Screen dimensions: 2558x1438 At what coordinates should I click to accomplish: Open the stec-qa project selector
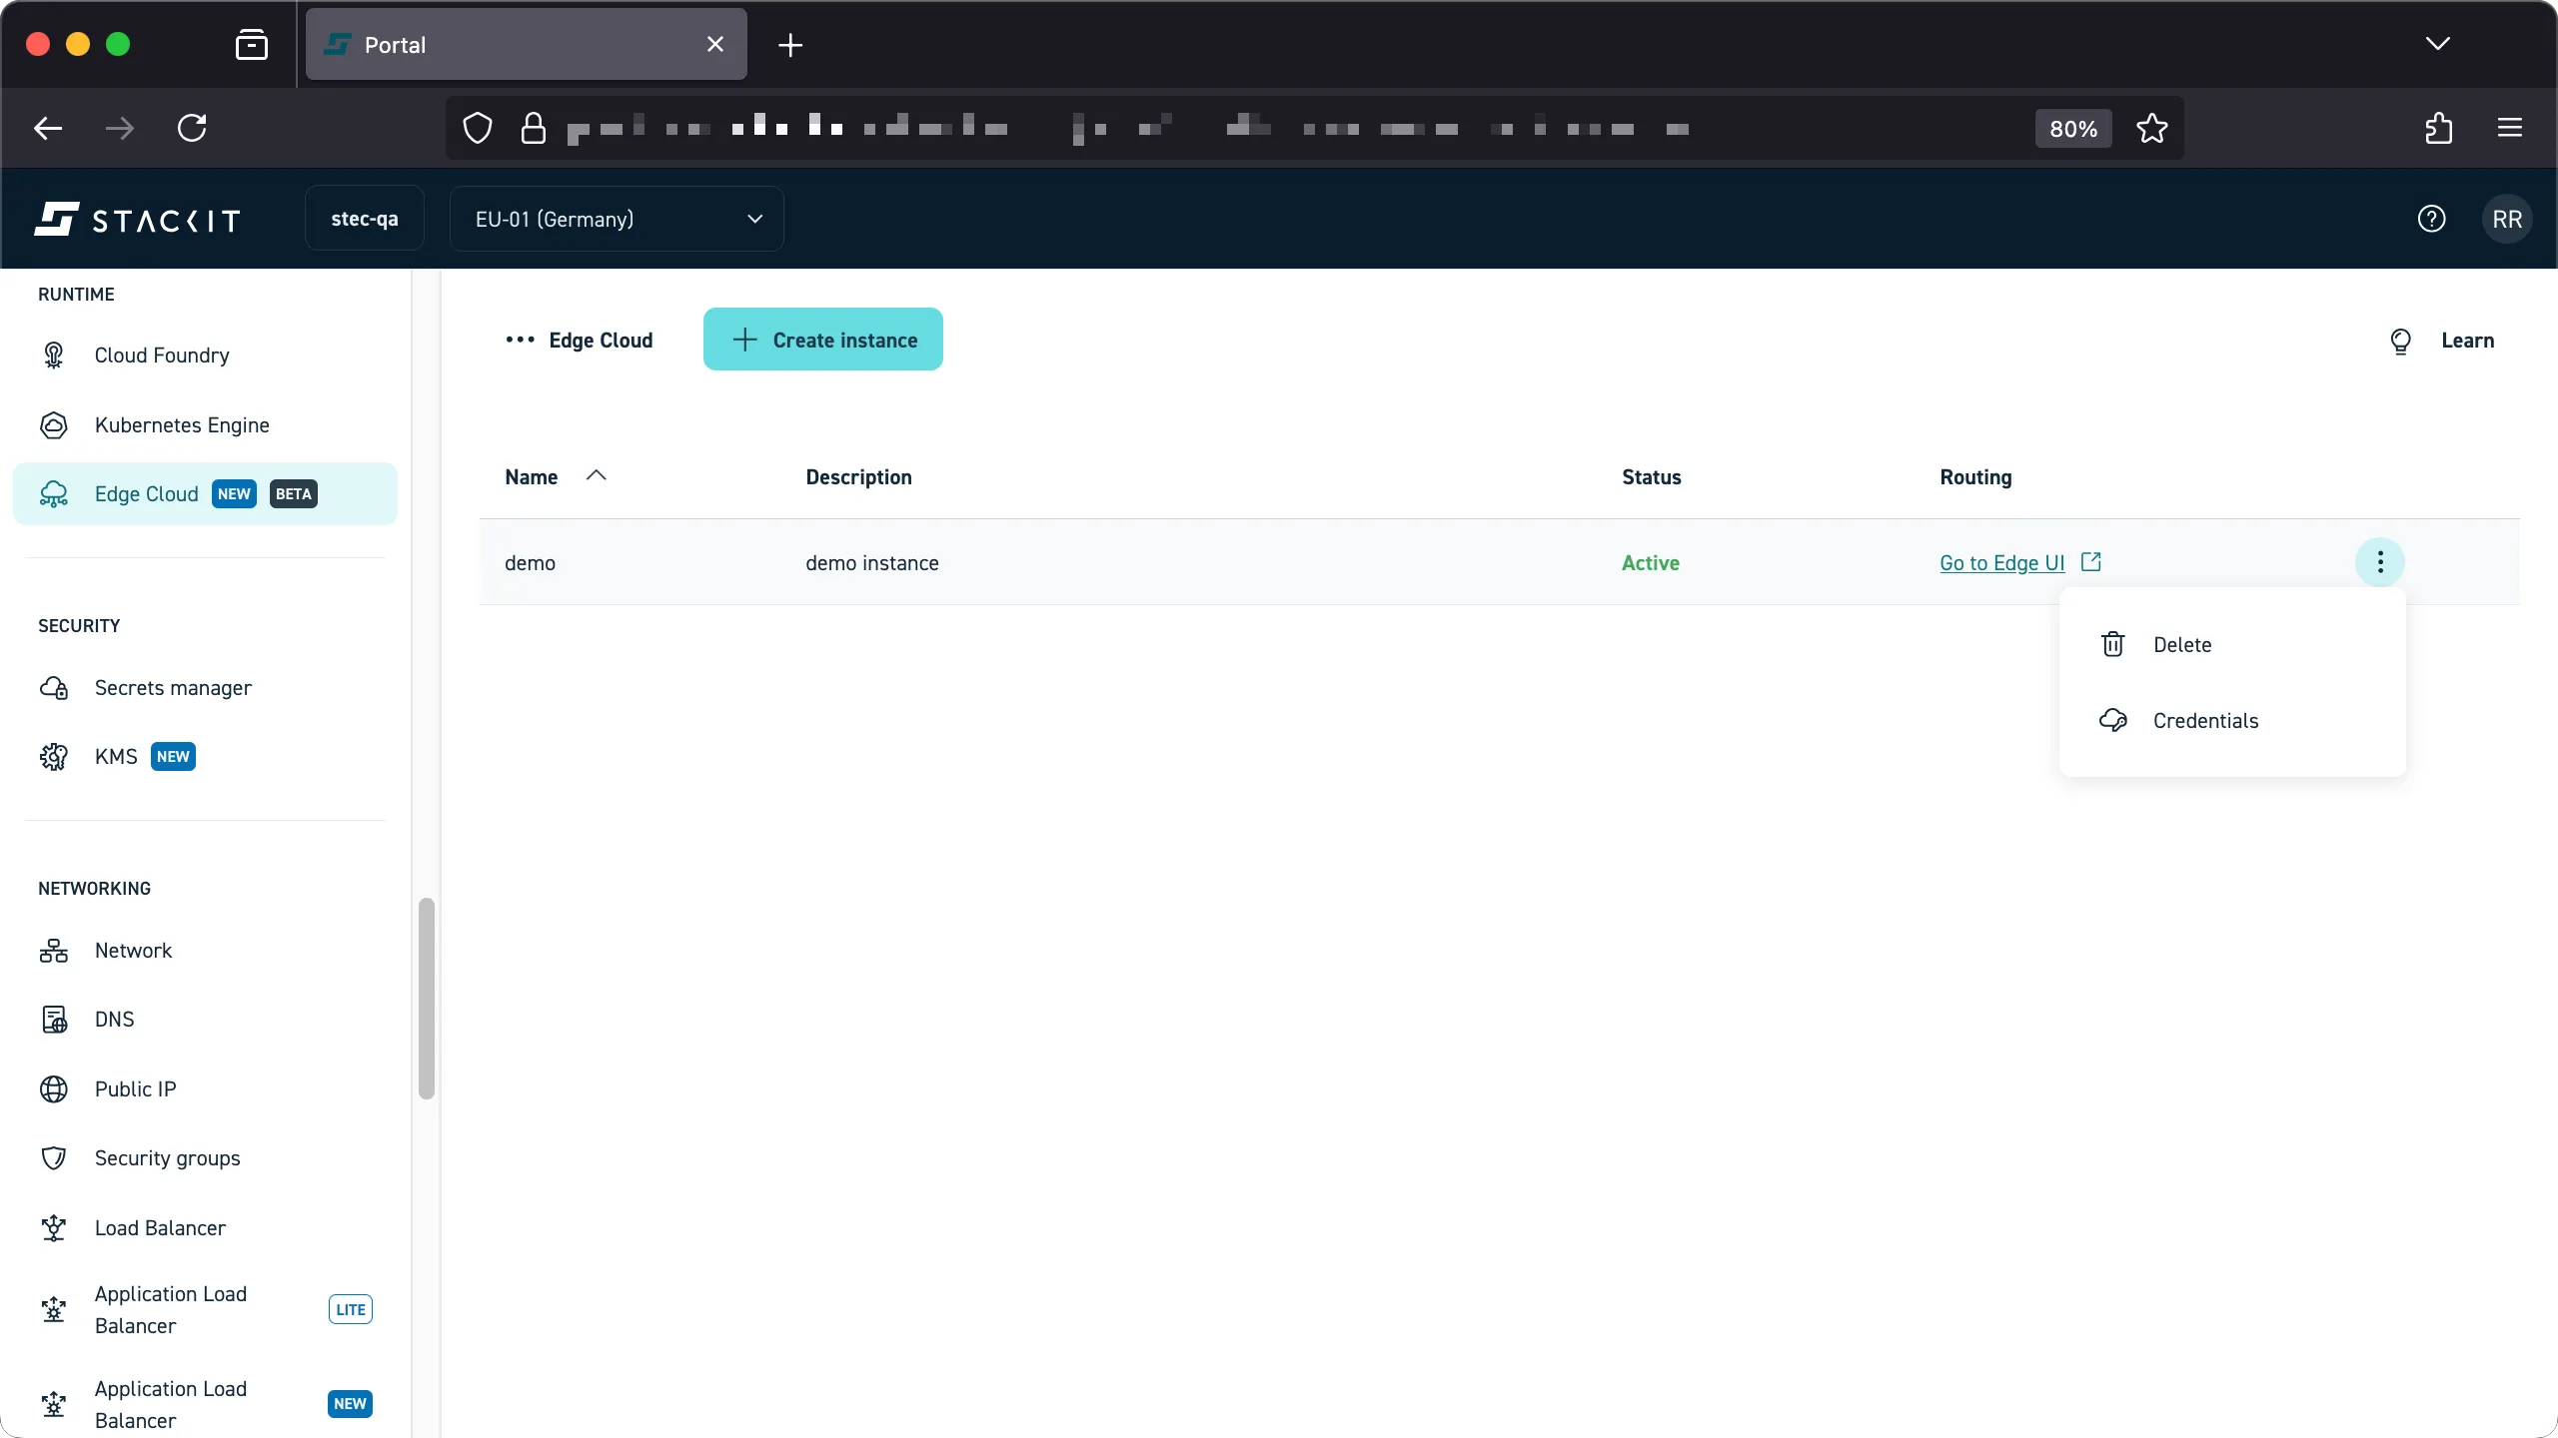click(364, 219)
